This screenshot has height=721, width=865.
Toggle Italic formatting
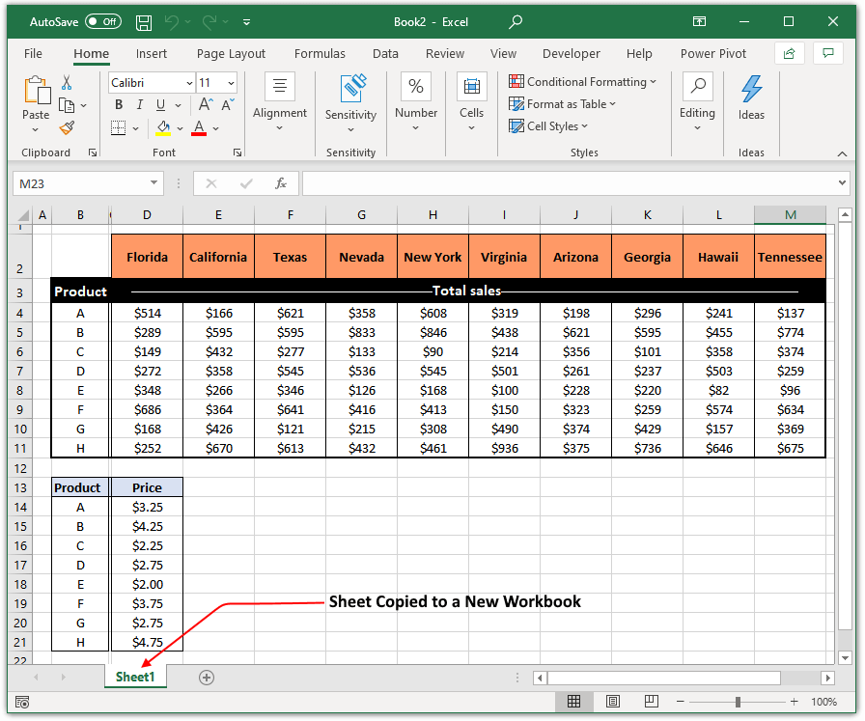coord(140,105)
